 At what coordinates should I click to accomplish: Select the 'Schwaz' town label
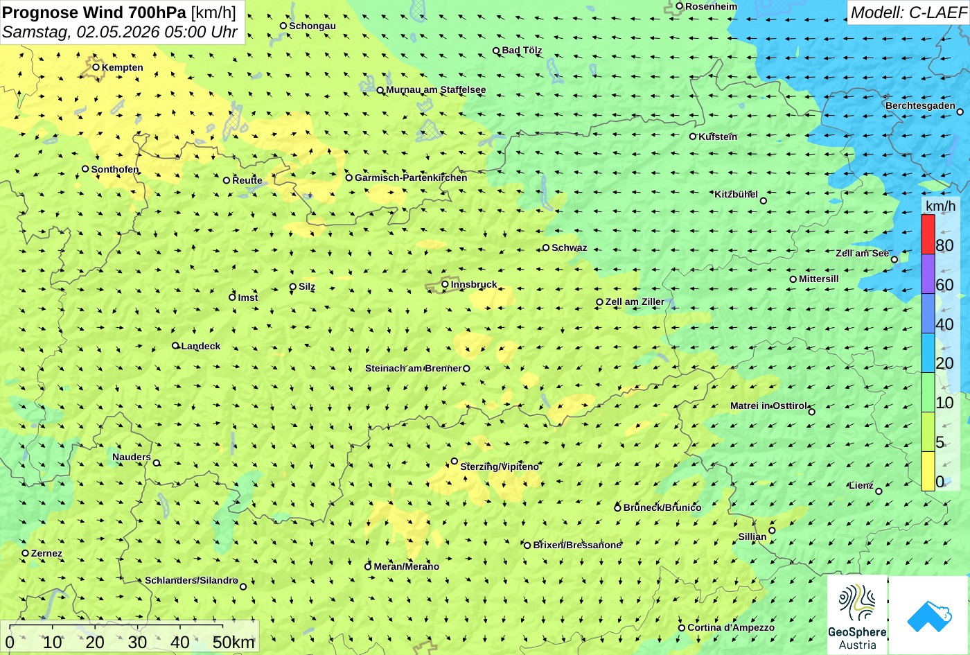(x=570, y=247)
